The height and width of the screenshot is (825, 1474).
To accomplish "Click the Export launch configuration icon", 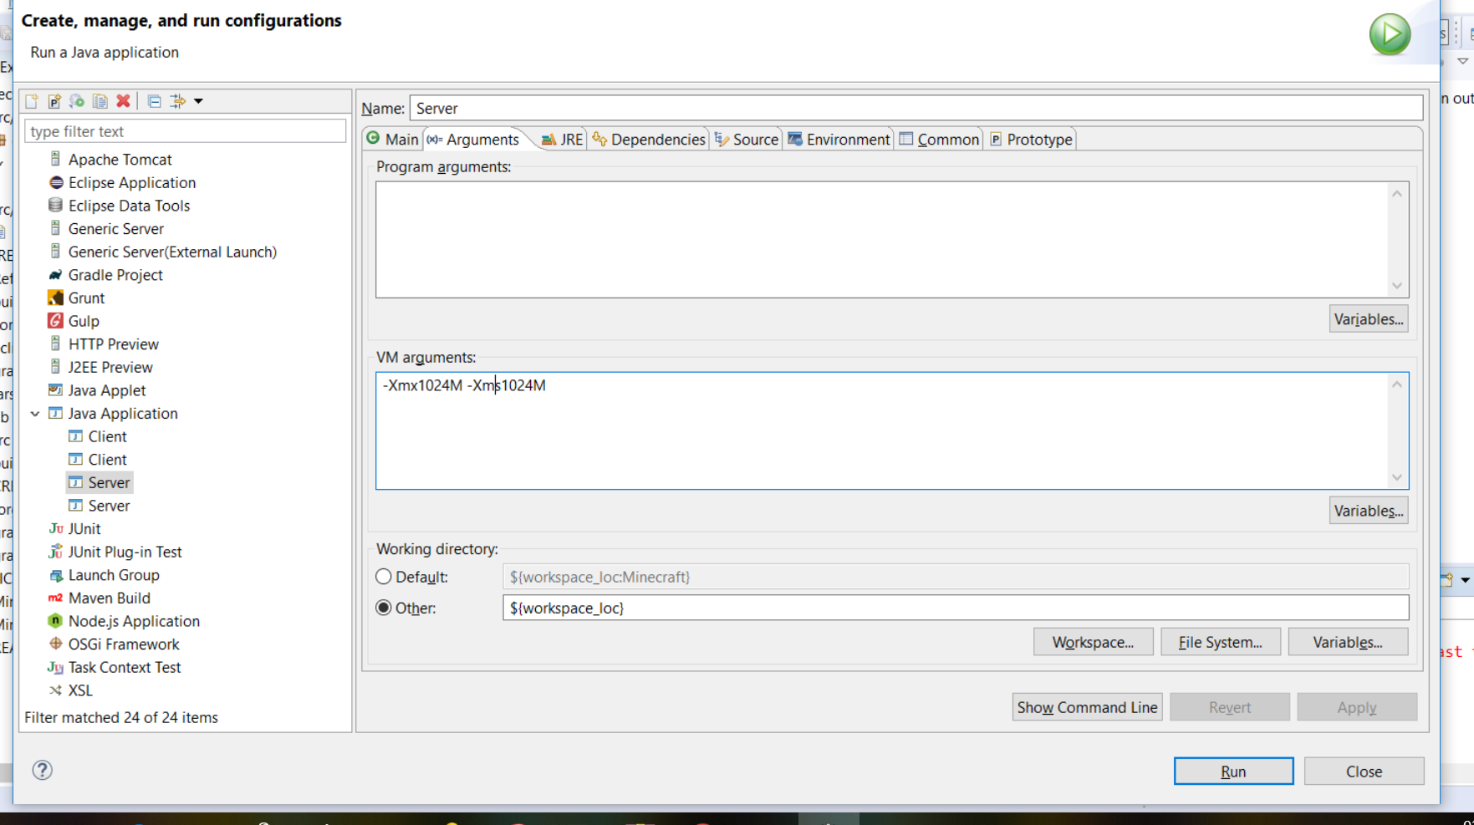I will 77,101.
